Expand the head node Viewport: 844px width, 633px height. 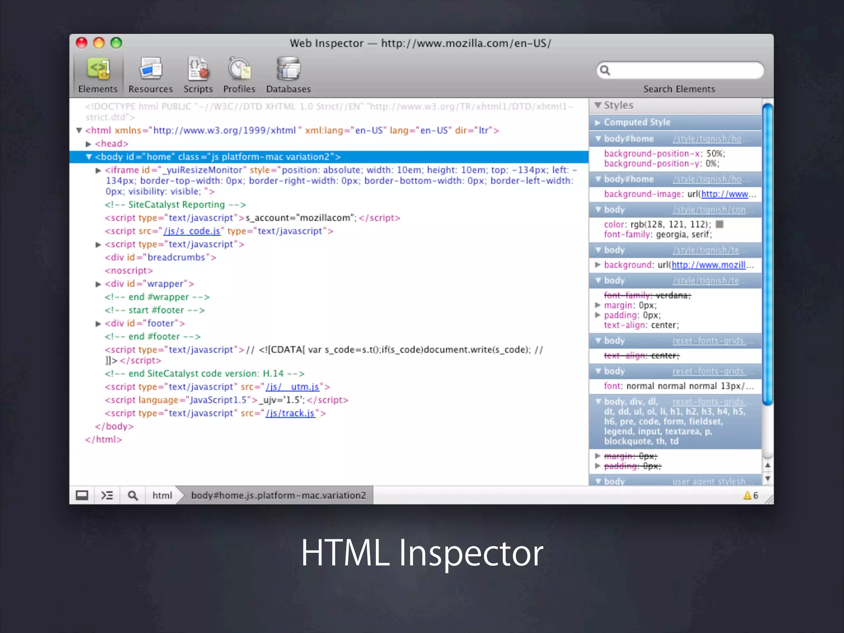pos(88,144)
